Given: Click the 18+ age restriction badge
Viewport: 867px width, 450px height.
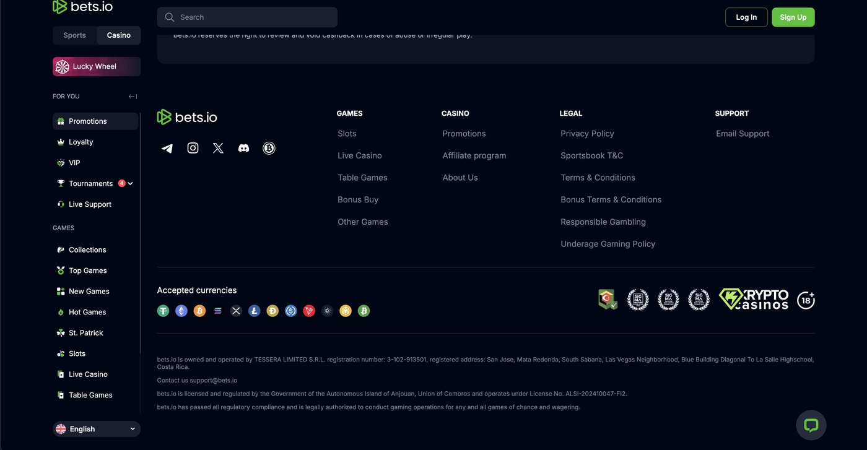Looking at the screenshot, I should point(806,300).
